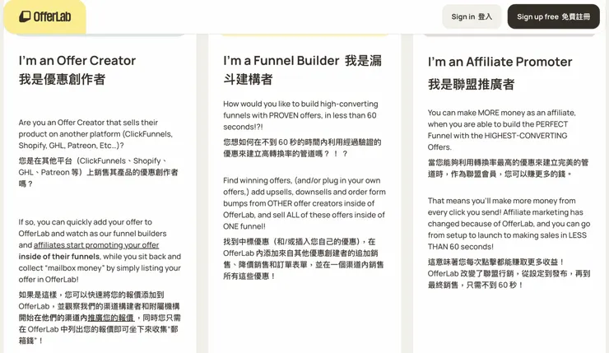Follow the Chinese 推廣您的報價 underlined link
The height and width of the screenshot is (353, 609).
111,318
